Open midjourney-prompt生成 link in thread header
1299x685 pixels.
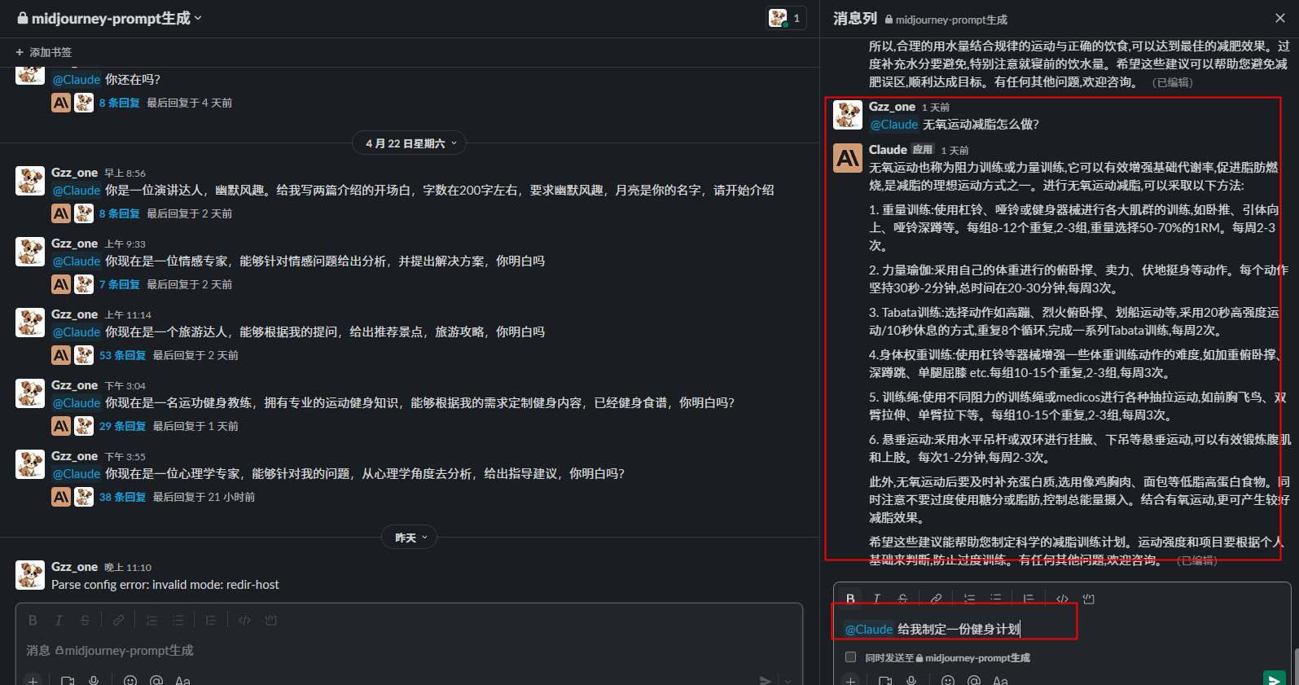tap(946, 20)
